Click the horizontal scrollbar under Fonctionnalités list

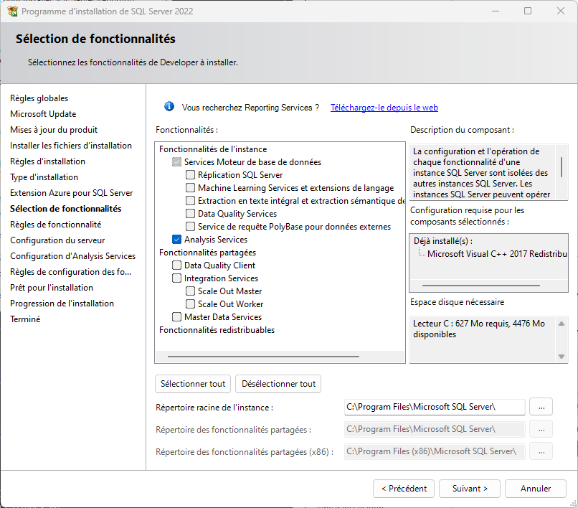(x=263, y=357)
